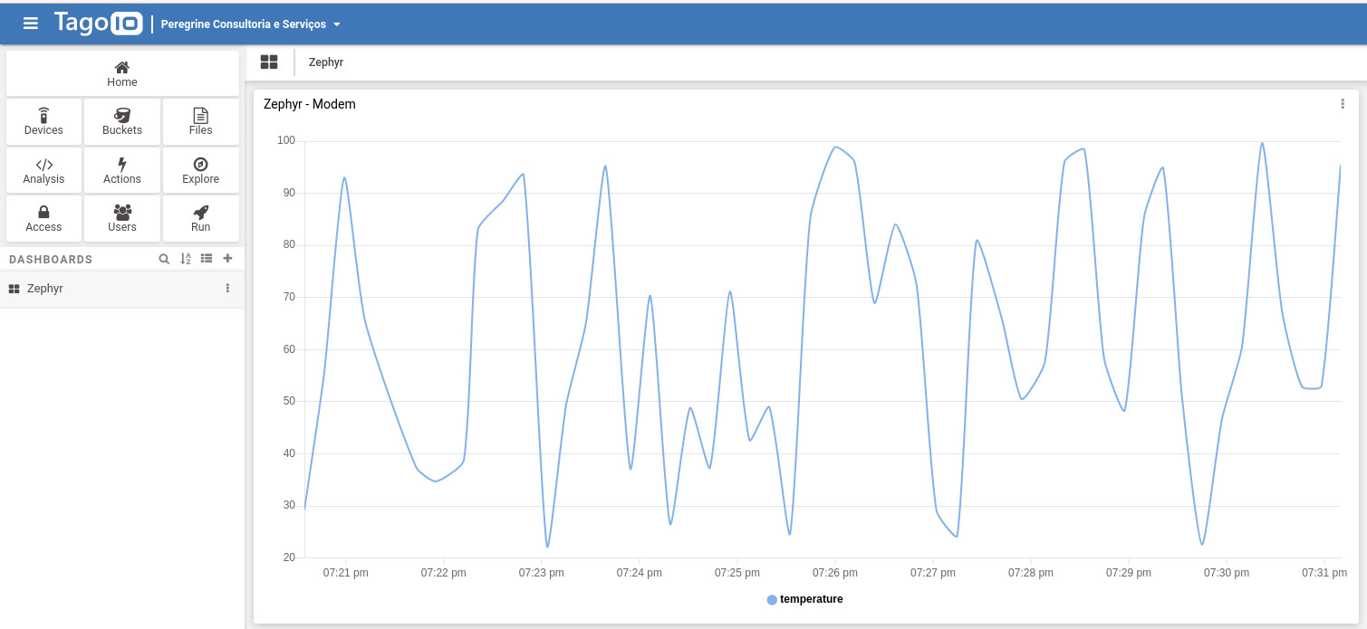The image size is (1367, 629).
Task: Open the Analysis section
Action: [x=43, y=171]
